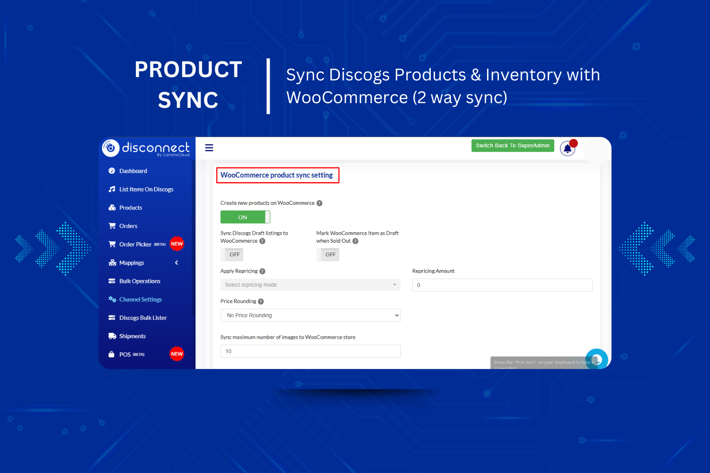Open the notification bell
Screen dimensions: 710x473
pyautogui.click(x=567, y=148)
